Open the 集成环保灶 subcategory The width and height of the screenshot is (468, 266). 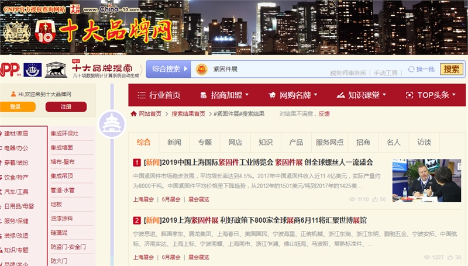pos(64,134)
